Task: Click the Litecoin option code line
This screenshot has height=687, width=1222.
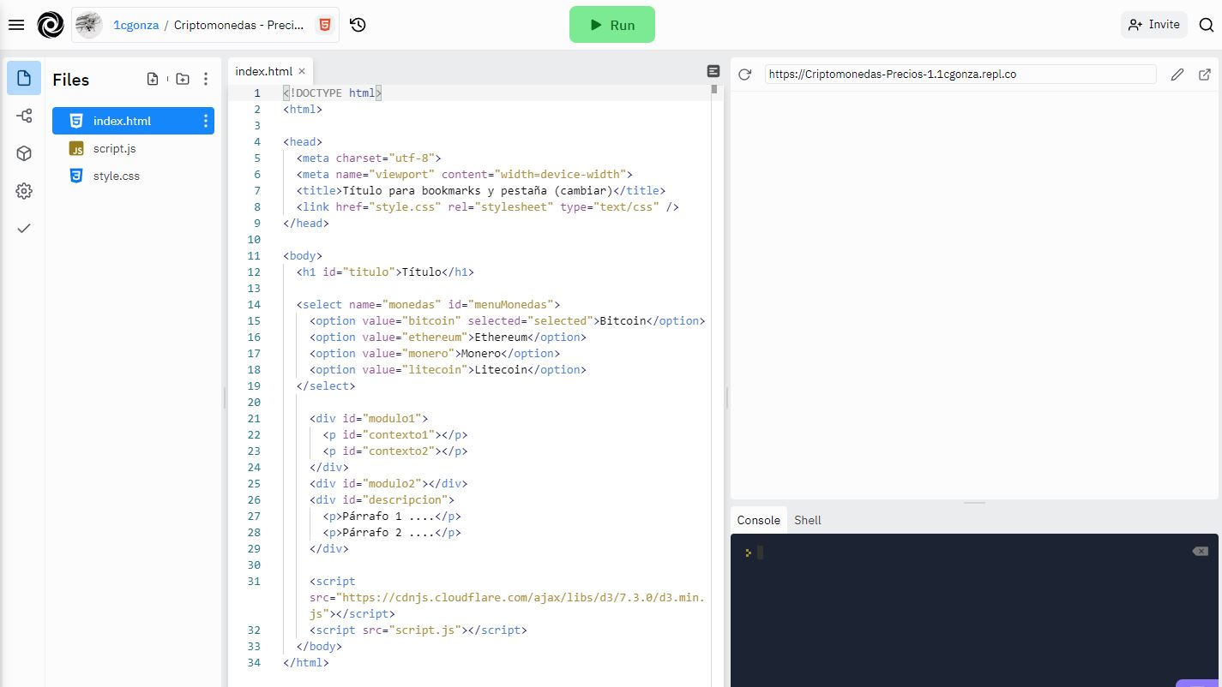Action: pyautogui.click(x=448, y=369)
